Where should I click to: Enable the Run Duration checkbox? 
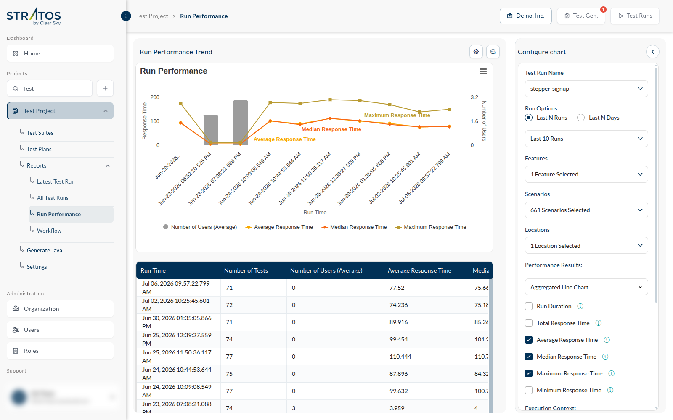(x=529, y=306)
